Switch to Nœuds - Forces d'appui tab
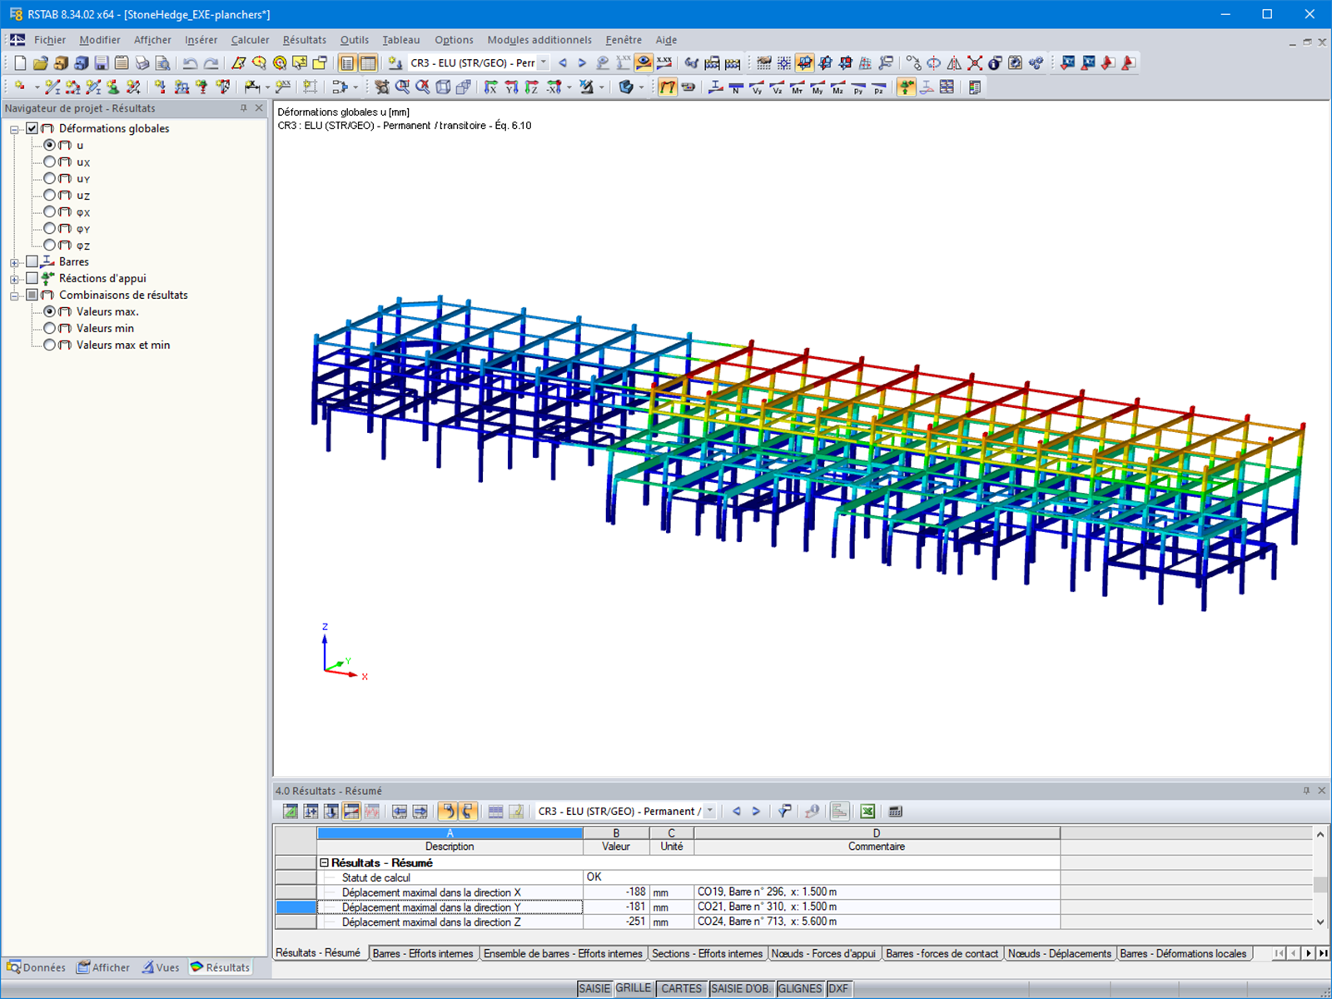Screen dimensions: 1332x999 pos(823,953)
